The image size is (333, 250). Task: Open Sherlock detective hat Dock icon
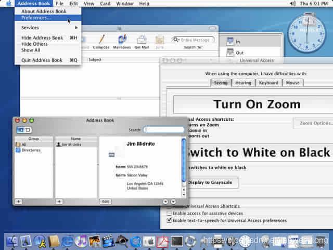point(122,241)
